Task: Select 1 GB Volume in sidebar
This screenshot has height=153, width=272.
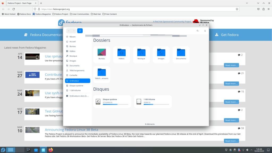Action: pos(78,90)
